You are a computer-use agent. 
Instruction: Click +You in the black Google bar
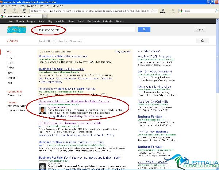tap(10, 21)
